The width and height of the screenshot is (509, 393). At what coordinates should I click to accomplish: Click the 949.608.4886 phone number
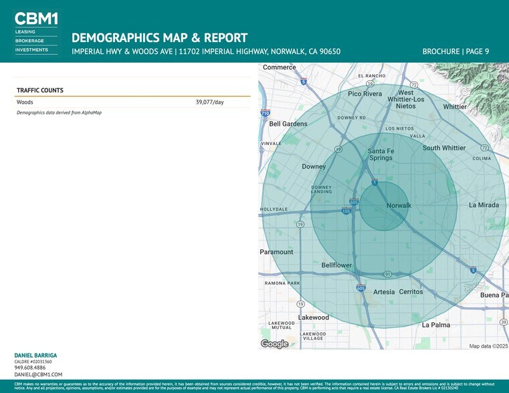pos(30,368)
